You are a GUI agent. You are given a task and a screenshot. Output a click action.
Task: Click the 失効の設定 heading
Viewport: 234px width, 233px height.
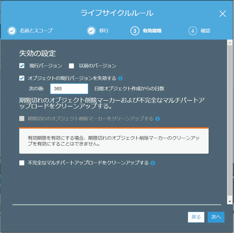point(37,53)
